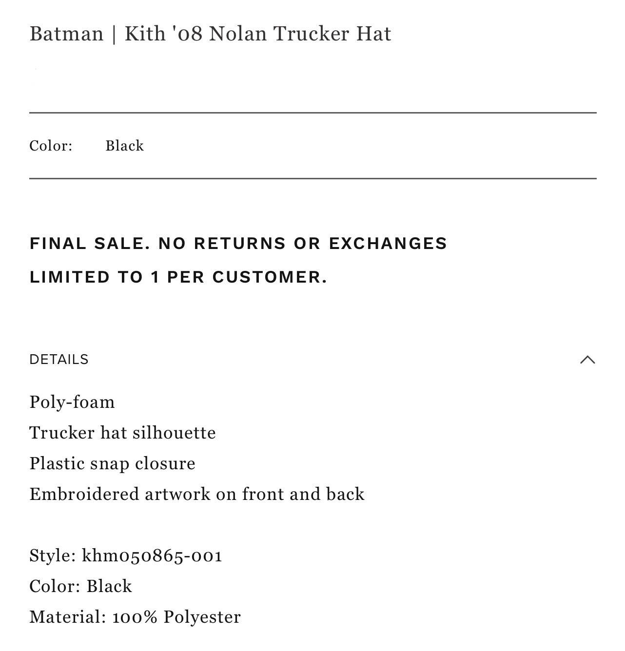Click the 100% Polyester material text

(176, 617)
